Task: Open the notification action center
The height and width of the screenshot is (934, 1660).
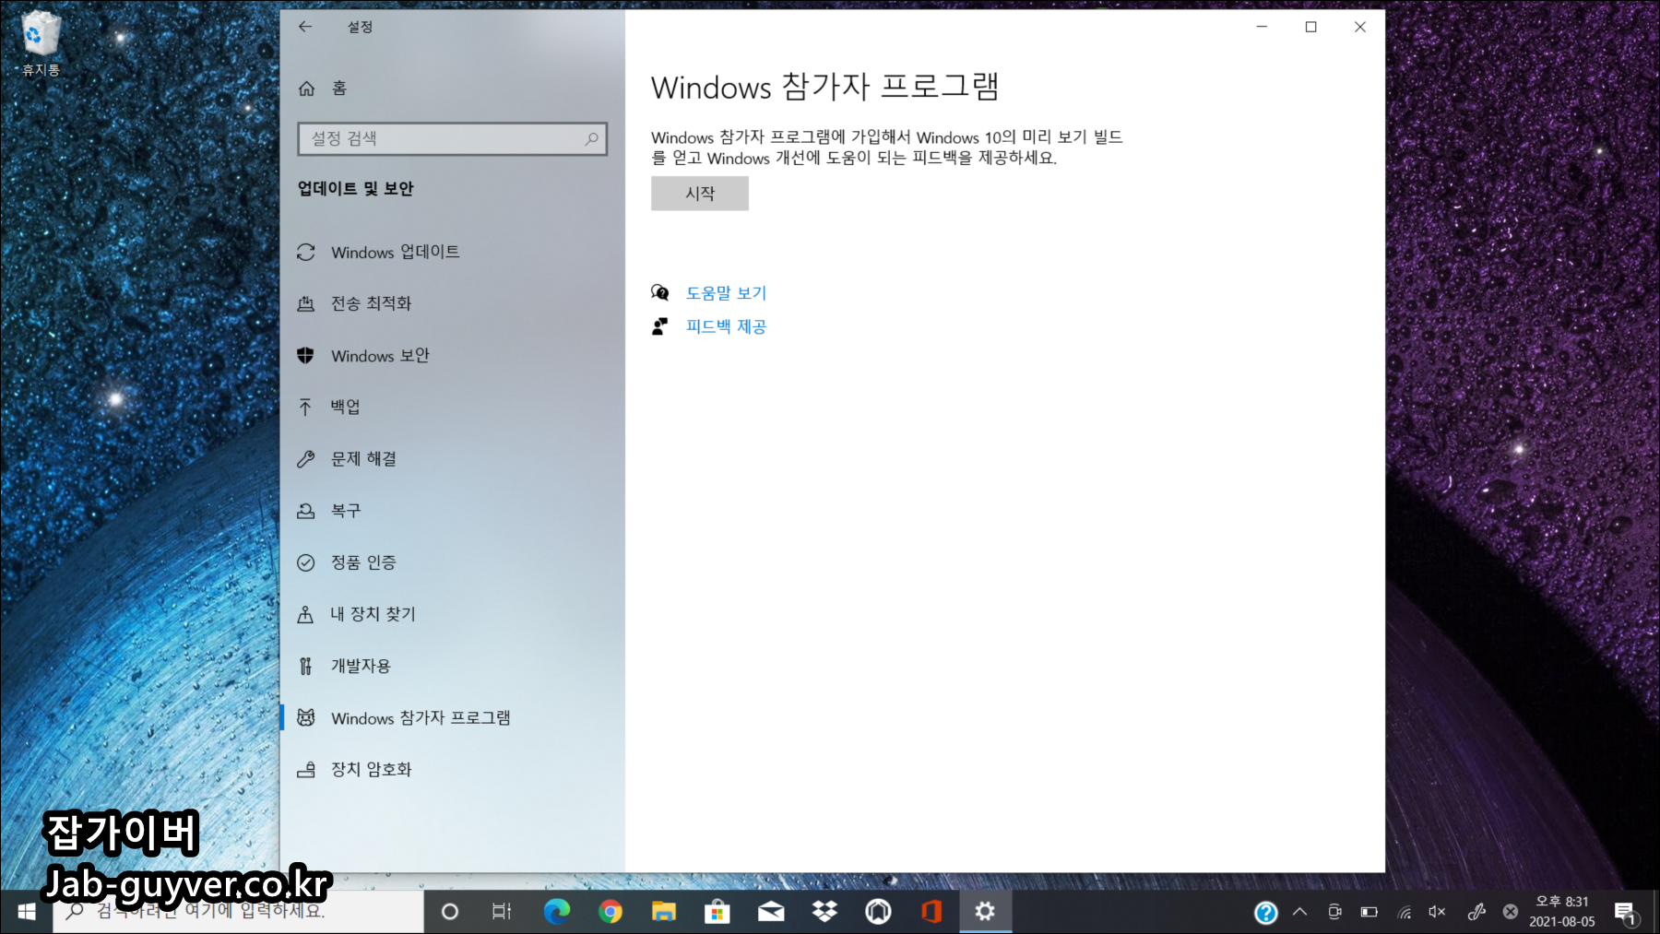Action: (1626, 913)
